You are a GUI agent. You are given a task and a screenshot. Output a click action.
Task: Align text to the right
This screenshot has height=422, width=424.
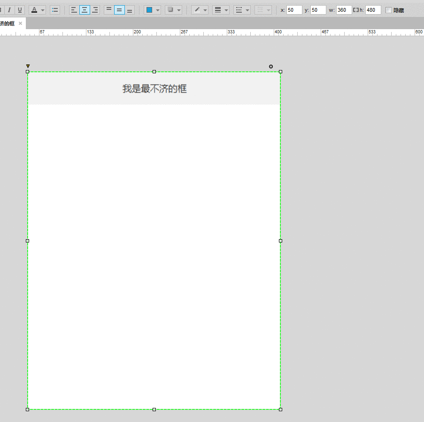(95, 10)
